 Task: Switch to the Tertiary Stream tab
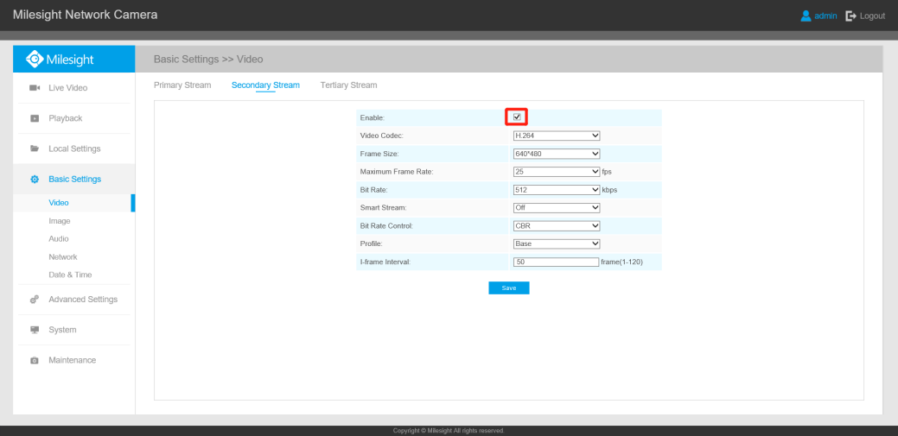(x=349, y=85)
